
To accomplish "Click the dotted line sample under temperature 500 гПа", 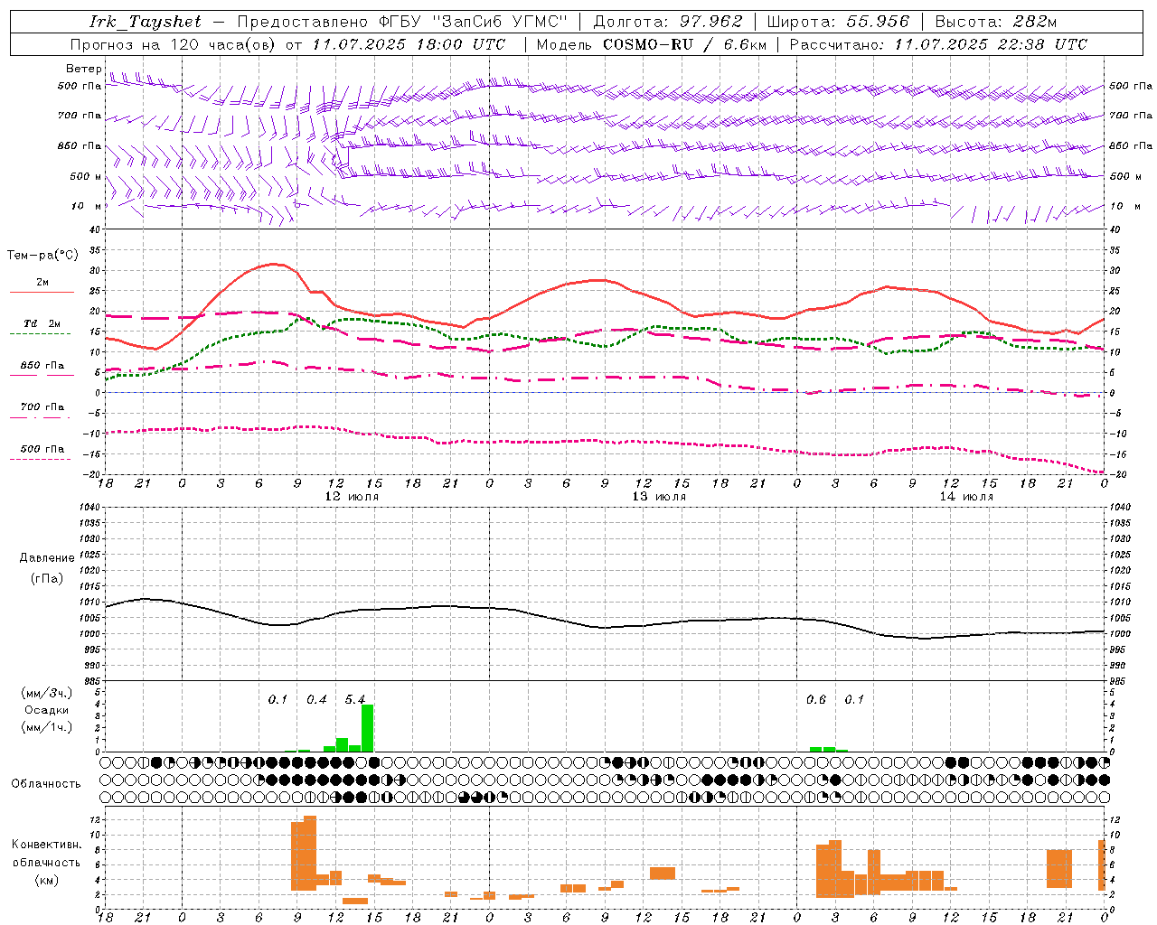I will pos(40,459).
